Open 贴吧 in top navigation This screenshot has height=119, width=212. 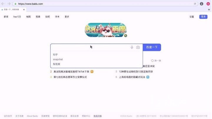(x=48, y=17)
